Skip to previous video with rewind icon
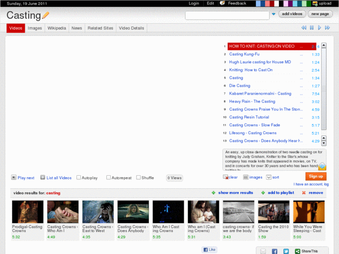This screenshot has height=254, width=339. click(304, 27)
